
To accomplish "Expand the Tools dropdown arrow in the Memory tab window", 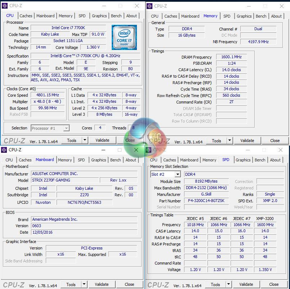I will tap(230, 141).
